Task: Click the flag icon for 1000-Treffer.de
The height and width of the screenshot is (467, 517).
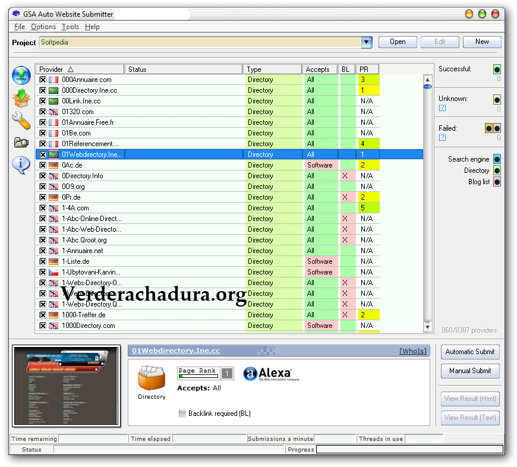Action: click(x=53, y=315)
